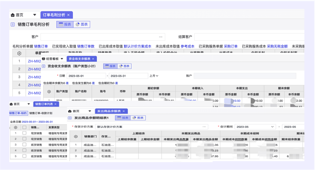Expand 会计期间 2023-05 dropdown
The height and width of the screenshot is (170, 315).
pyautogui.click(x=272, y=127)
